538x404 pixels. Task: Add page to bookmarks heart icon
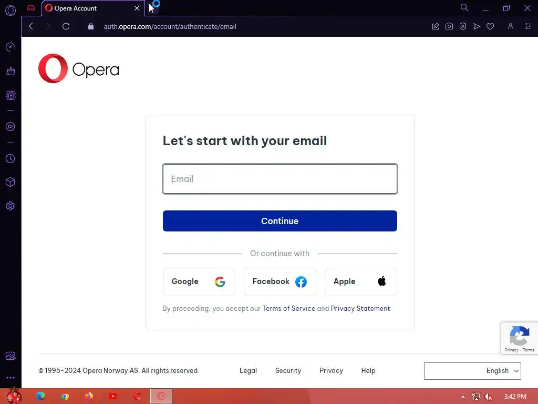490,26
